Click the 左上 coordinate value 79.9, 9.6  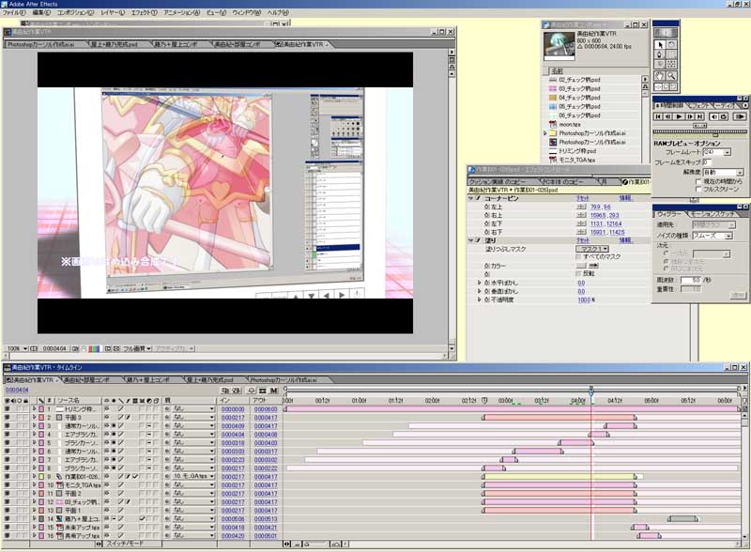click(601, 207)
